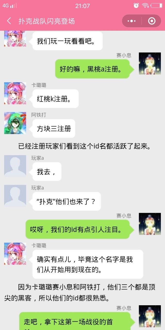Tap the bubble “扑克”他们也来了？
The image size is (165, 330).
pyautogui.click(x=67, y=201)
